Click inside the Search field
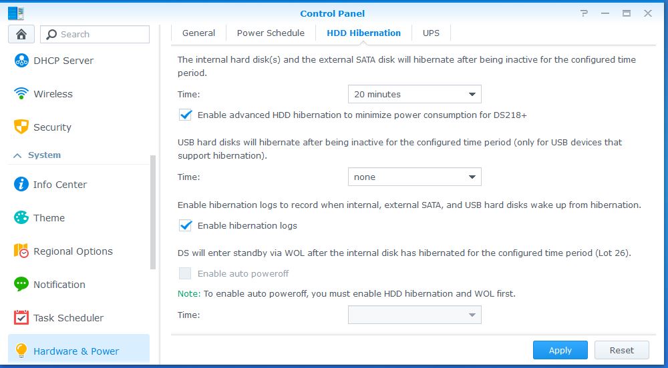The image size is (668, 368). (100, 35)
